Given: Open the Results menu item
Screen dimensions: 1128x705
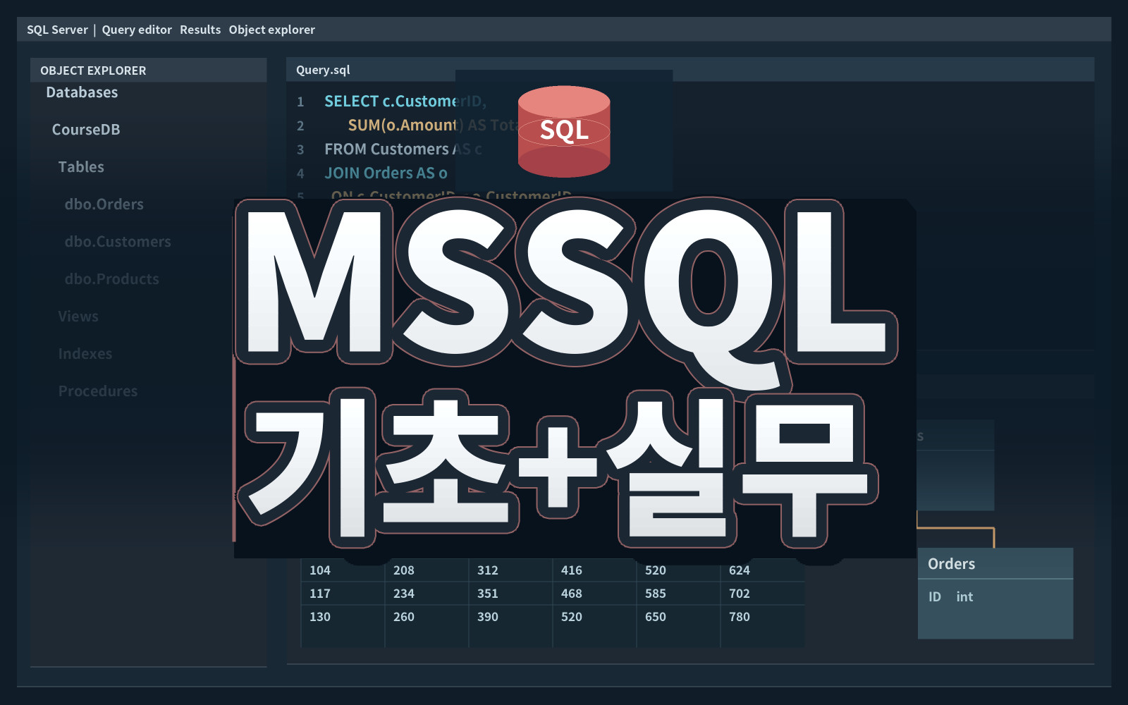Looking at the screenshot, I should [x=200, y=30].
